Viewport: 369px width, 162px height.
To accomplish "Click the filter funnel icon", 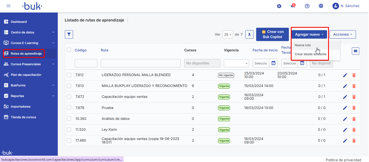I will point(69,34).
